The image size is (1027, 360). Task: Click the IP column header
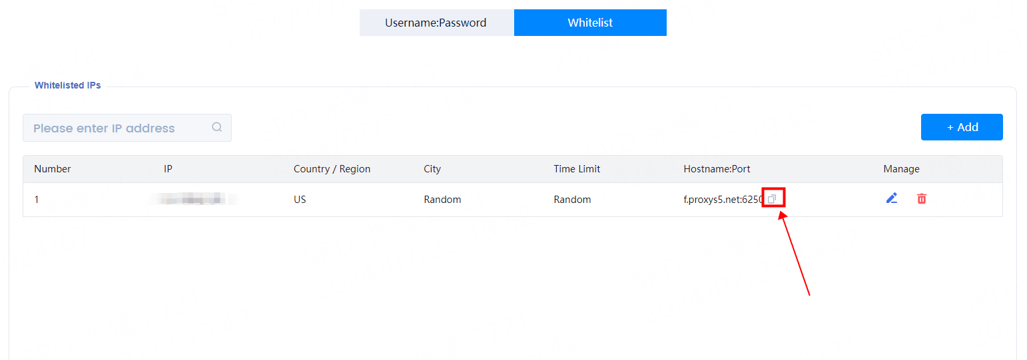coord(168,169)
